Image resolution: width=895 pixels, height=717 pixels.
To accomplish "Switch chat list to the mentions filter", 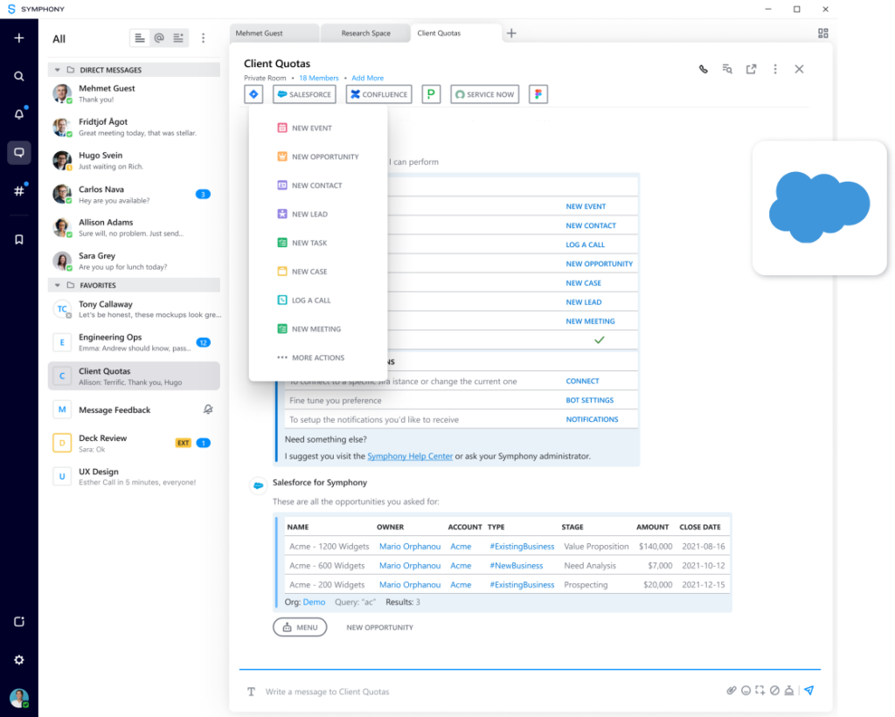I will coord(159,38).
